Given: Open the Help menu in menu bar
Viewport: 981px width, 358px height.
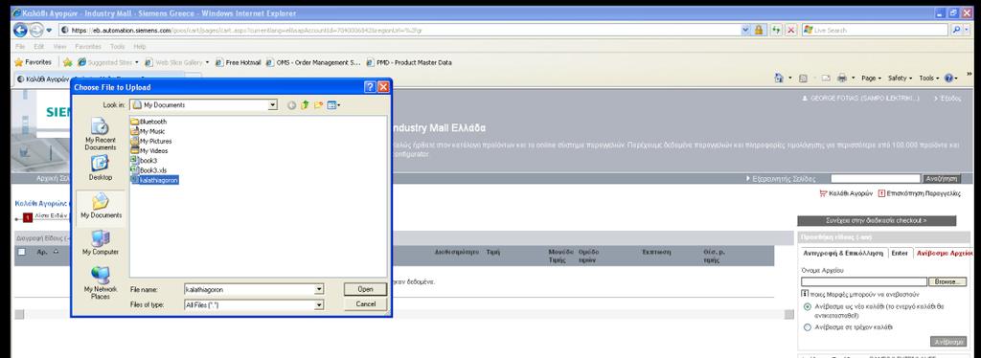Looking at the screenshot, I should [x=139, y=47].
